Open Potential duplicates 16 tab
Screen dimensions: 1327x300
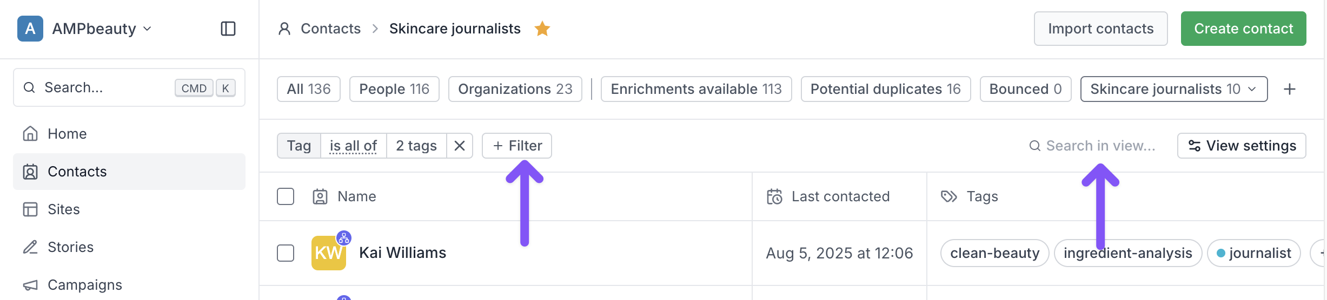pyautogui.click(x=886, y=89)
